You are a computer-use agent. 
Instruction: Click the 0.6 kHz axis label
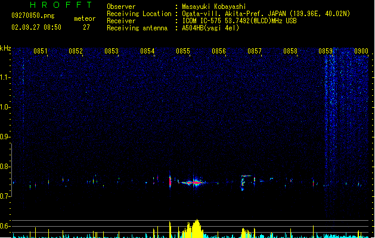tap(5, 226)
